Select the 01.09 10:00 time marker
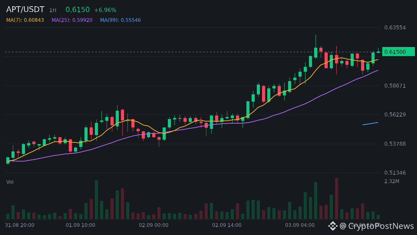The width and height of the screenshot is (417, 235). click(81, 225)
